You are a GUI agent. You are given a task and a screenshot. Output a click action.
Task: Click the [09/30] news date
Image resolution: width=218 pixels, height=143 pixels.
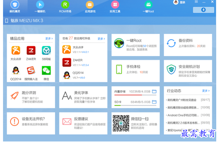click(x=205, y=123)
